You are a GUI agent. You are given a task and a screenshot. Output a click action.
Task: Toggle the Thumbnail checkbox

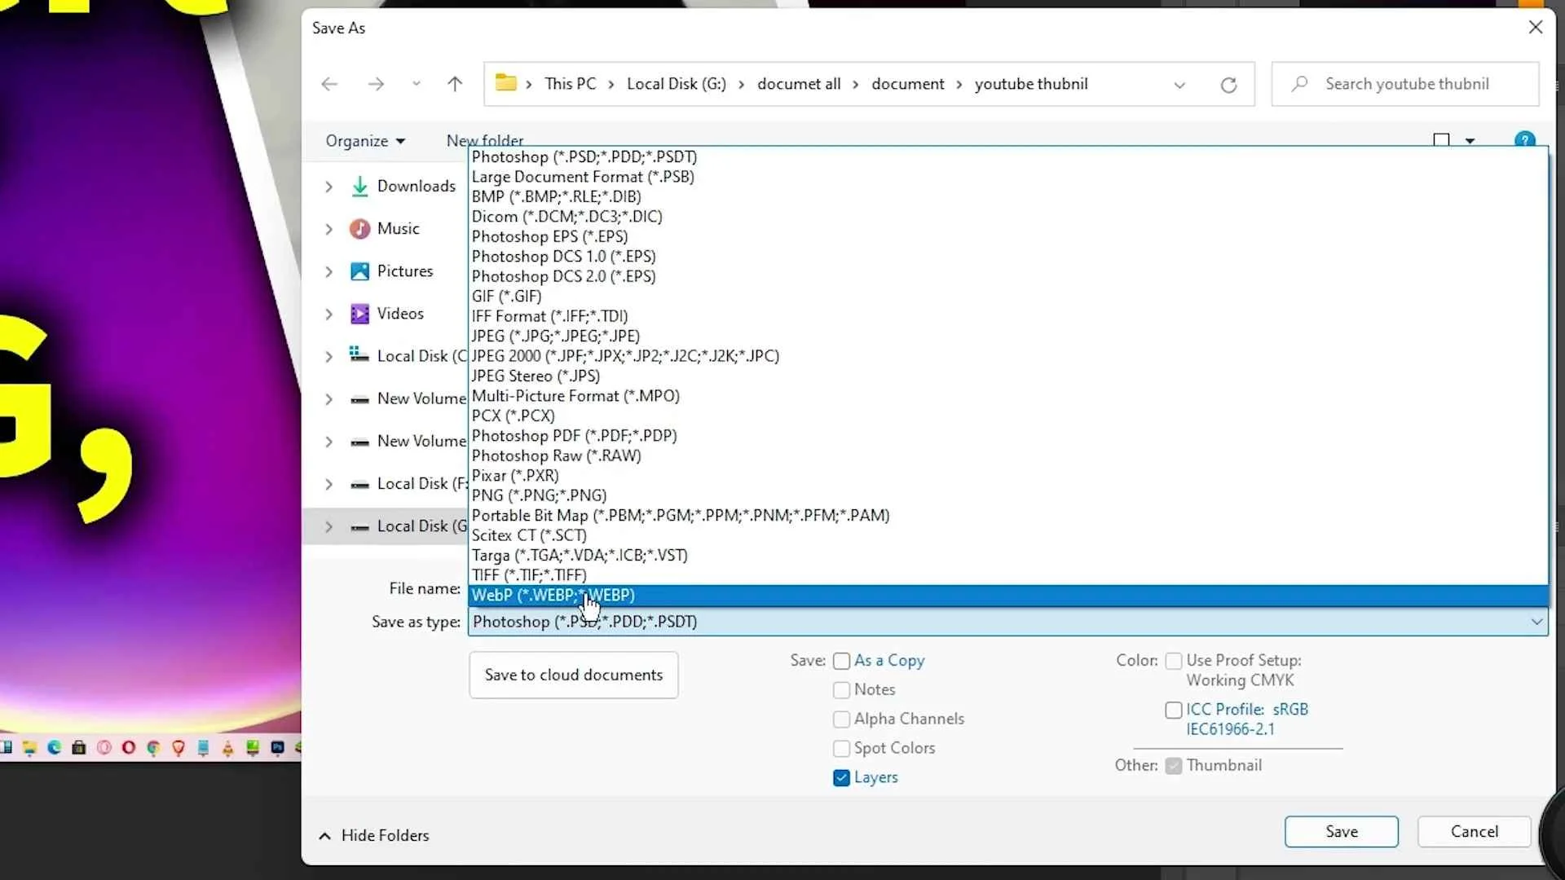tap(1174, 766)
